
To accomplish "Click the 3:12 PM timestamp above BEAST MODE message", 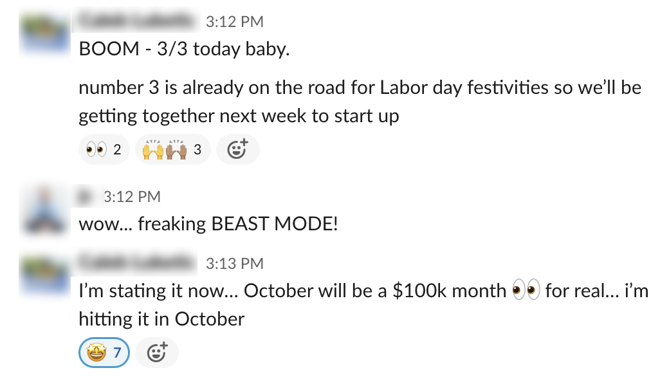I will coord(132,197).
